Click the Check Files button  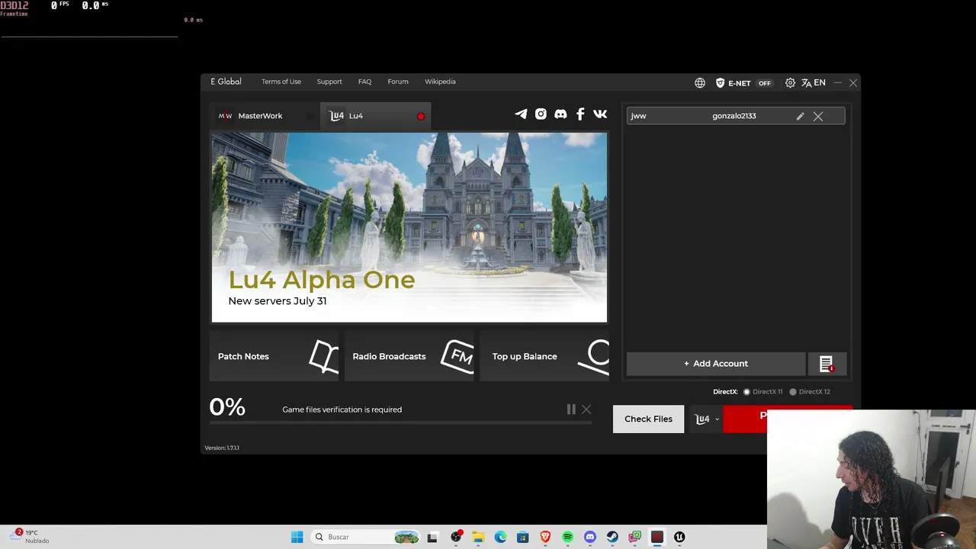(x=648, y=419)
